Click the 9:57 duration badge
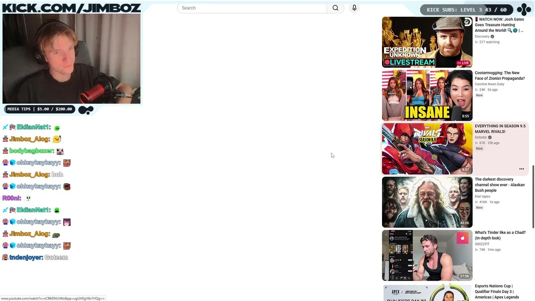The height and width of the screenshot is (301, 535). (x=465, y=170)
